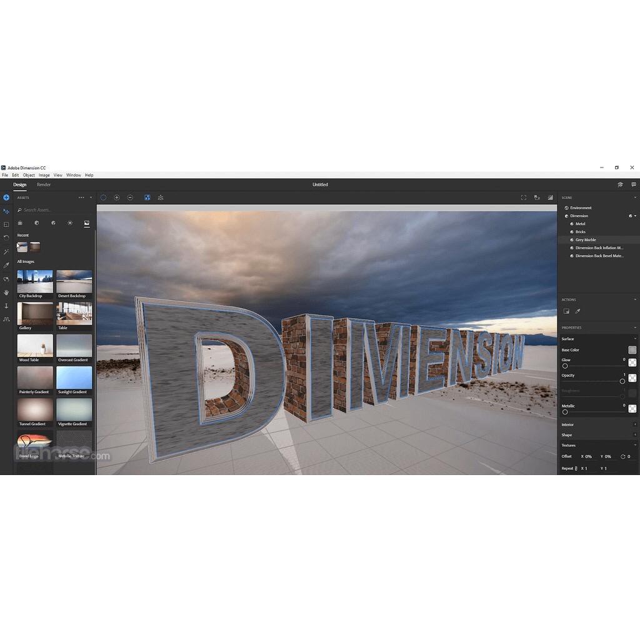Select the Select and Rotate tool
The height and width of the screenshot is (640, 640).
click(6, 237)
